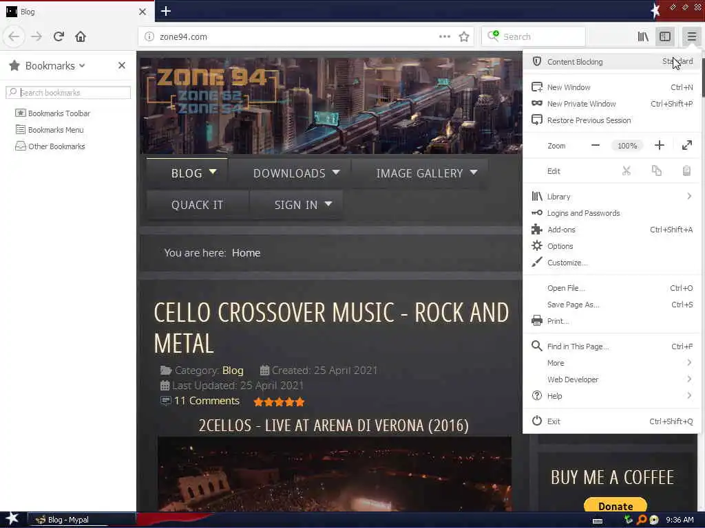Click the toolbar Search box
The height and width of the screenshot is (528, 705).
pyautogui.click(x=534, y=37)
